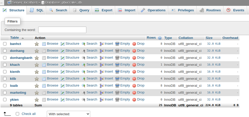This screenshot has width=249, height=117.
Task: Open the Export tab
Action: (x=103, y=10)
